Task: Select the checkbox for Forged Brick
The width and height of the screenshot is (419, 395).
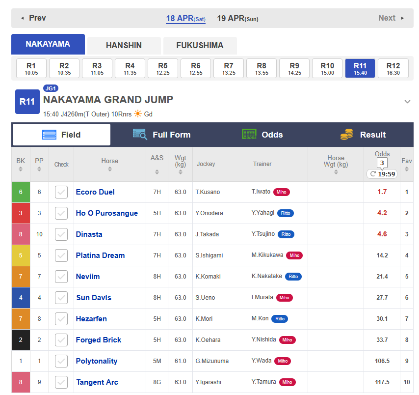Action: coord(61,340)
